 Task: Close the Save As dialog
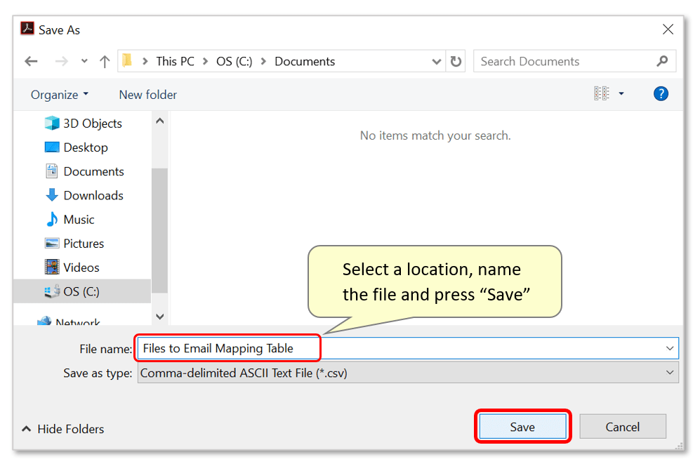tap(668, 29)
